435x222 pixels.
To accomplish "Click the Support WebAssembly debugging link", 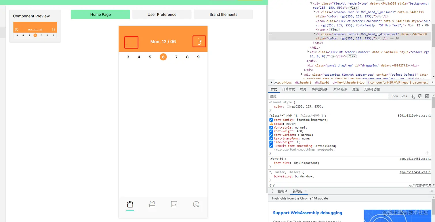I will (308, 213).
